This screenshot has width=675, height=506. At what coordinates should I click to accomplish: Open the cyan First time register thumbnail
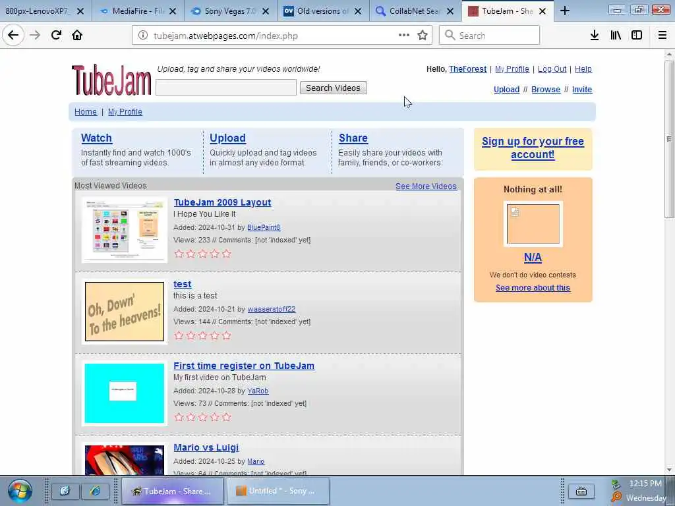[125, 393]
